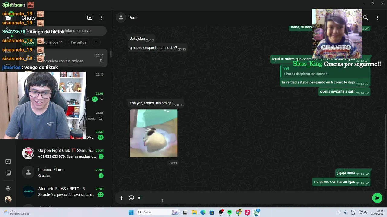Open OBS Studio from the taskbar
Screen dimensions: 387x217
[x=221, y=212]
